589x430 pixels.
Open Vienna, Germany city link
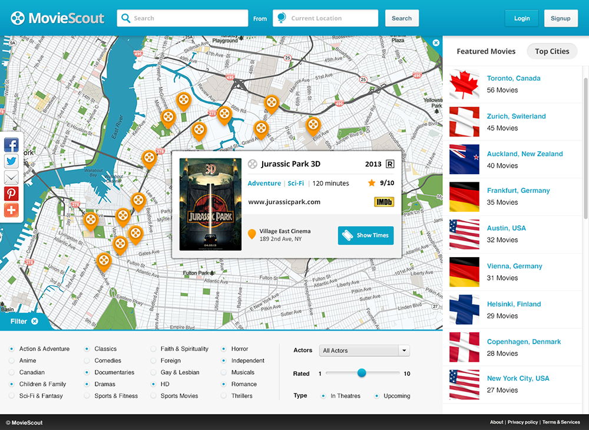tap(514, 266)
